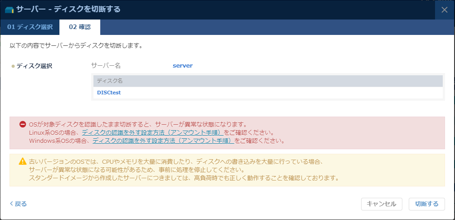
Task: Open the Linux unmount procedure link
Action: click(x=152, y=132)
